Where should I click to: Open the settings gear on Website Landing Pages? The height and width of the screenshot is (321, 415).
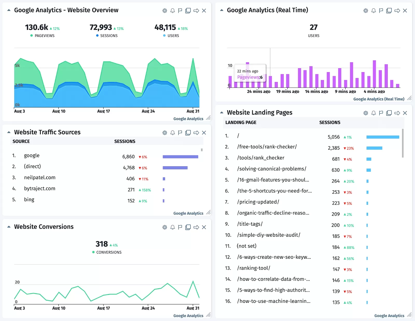click(365, 113)
